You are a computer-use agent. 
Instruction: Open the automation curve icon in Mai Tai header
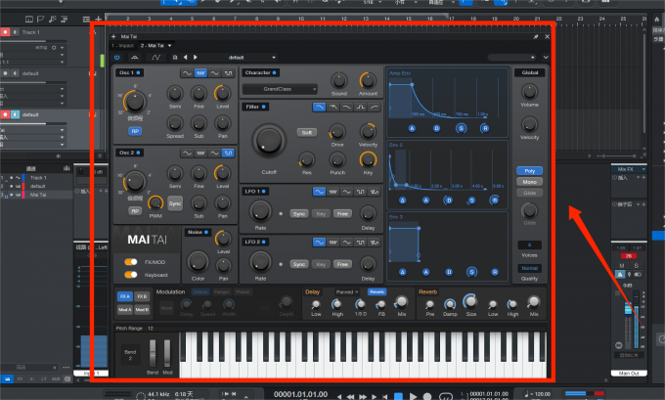click(155, 58)
